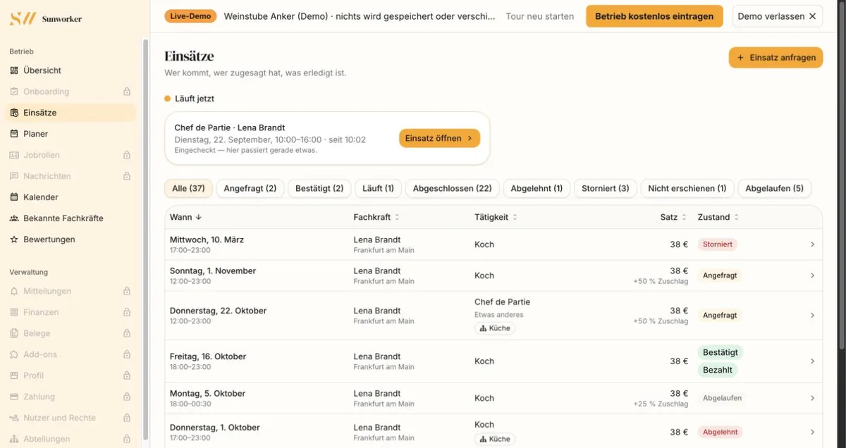The image size is (846, 448).
Task: Click the Abgelaufen status badge
Action: [x=722, y=398]
